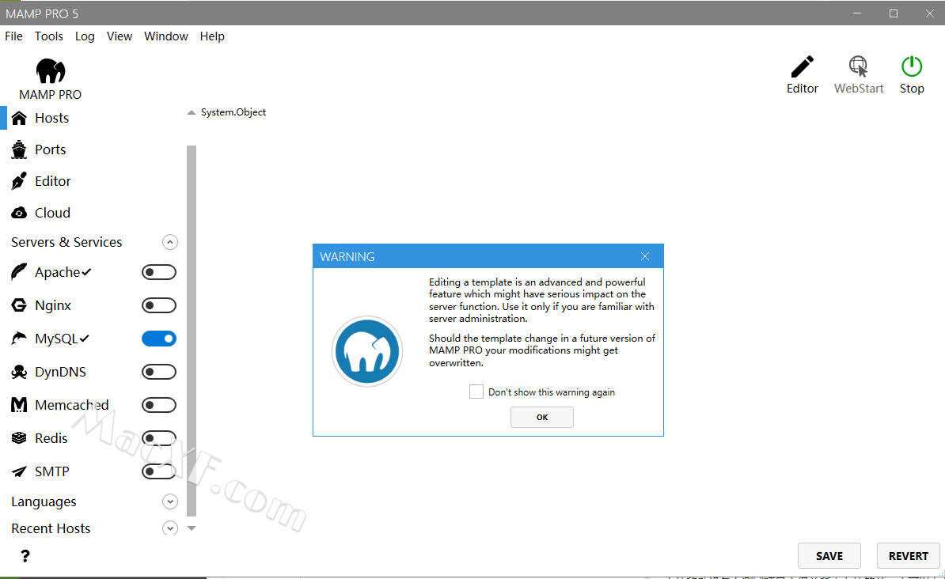The width and height of the screenshot is (945, 579).
Task: Open the Log menu
Action: click(85, 36)
